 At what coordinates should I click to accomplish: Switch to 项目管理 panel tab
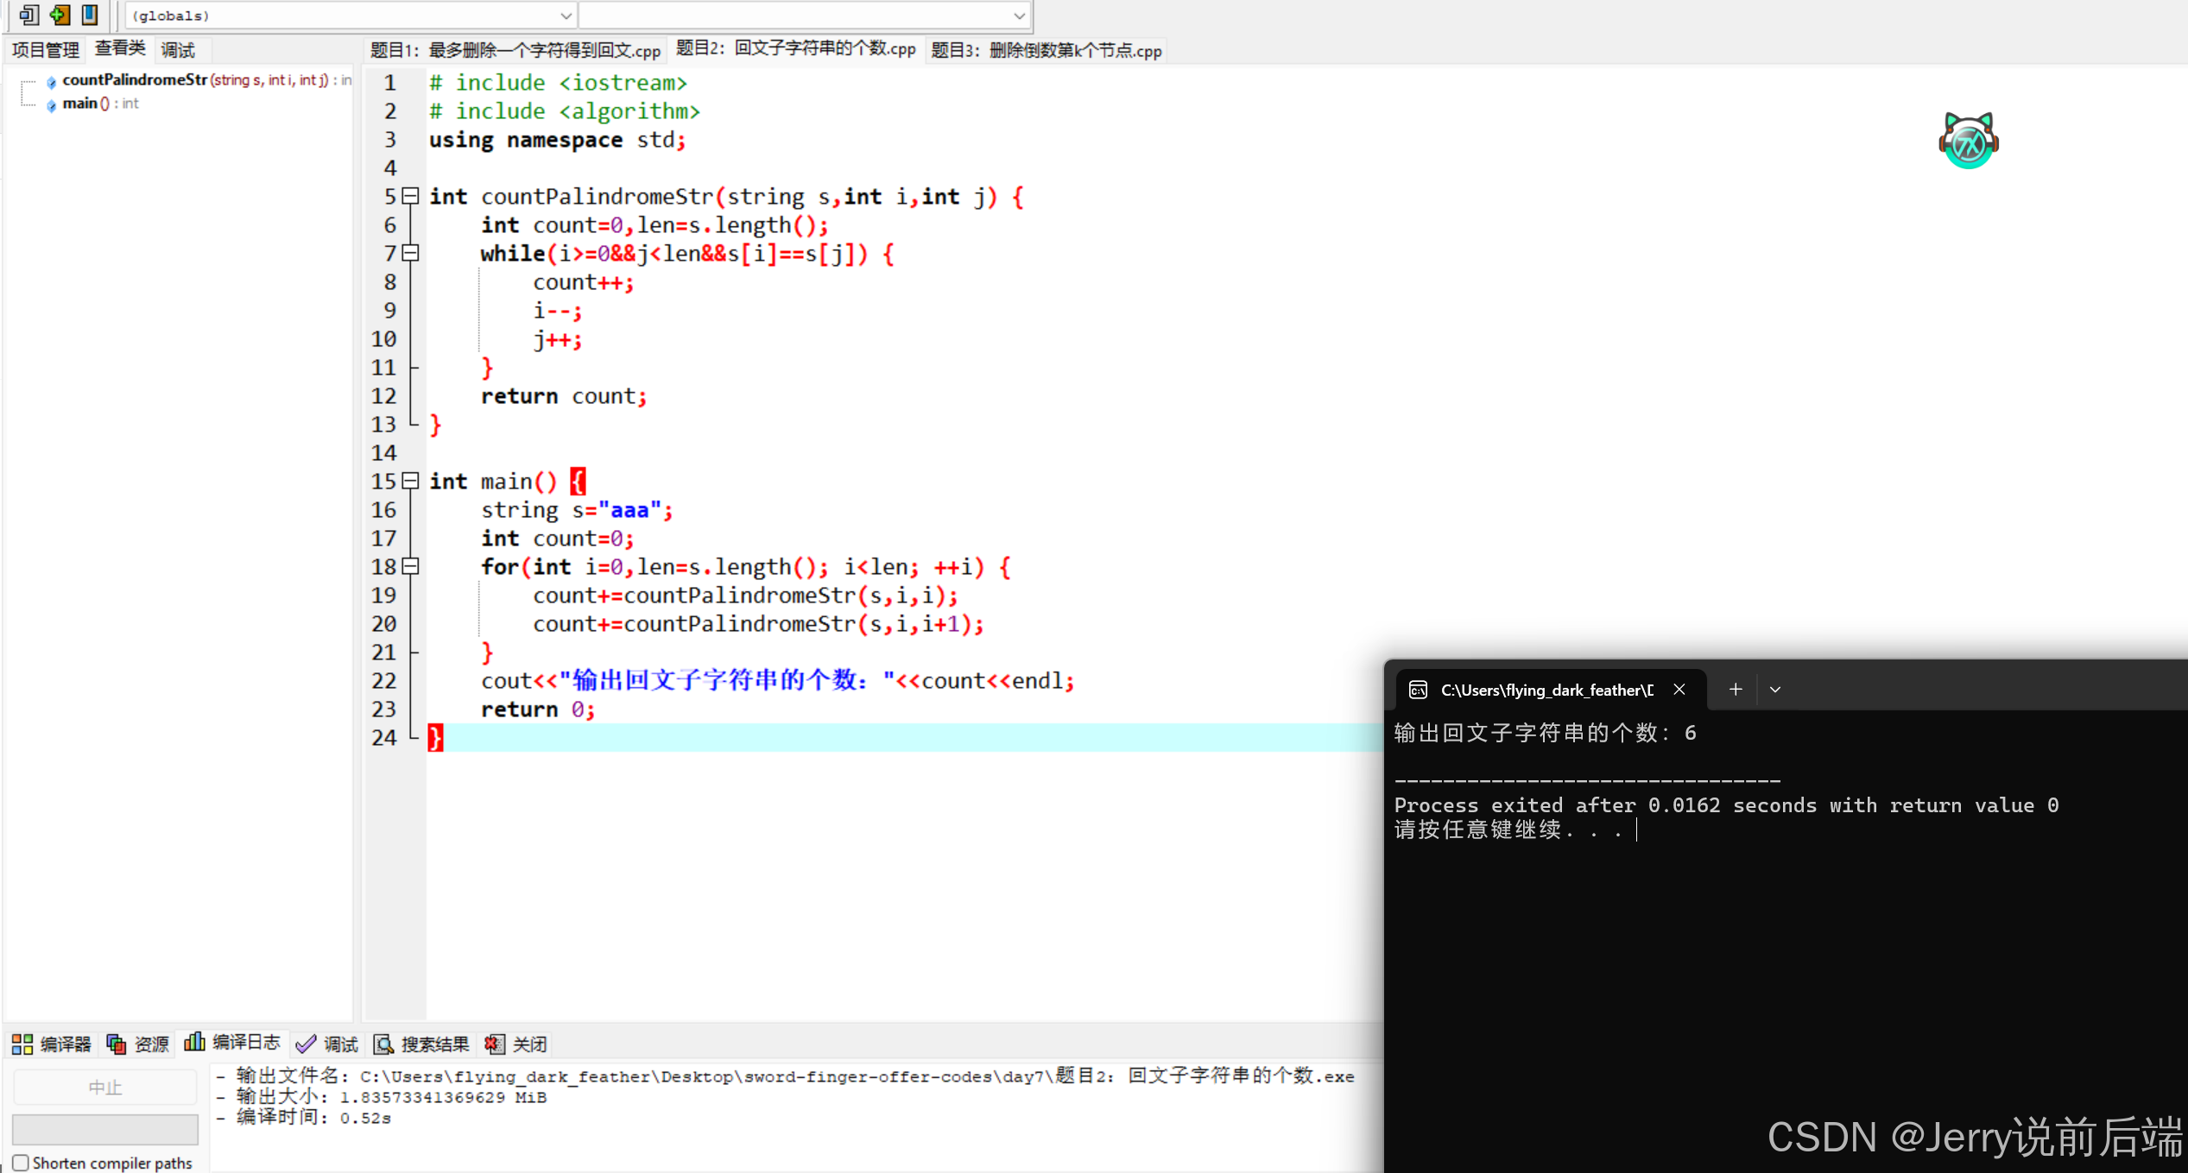coord(45,50)
